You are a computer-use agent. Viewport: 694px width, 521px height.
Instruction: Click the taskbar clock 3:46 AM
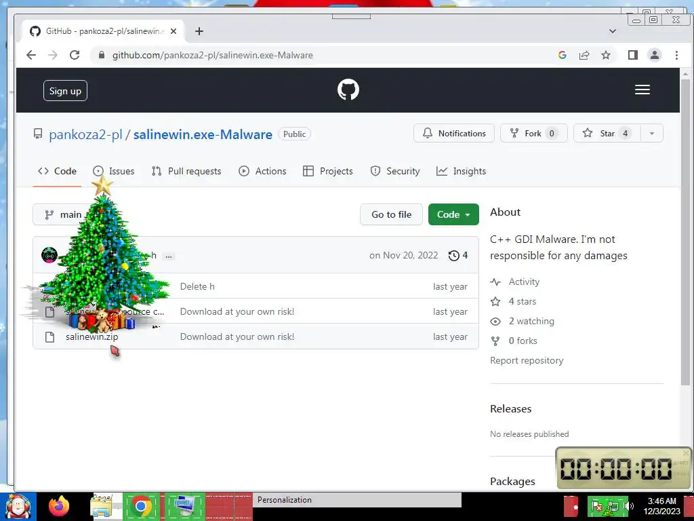661,506
